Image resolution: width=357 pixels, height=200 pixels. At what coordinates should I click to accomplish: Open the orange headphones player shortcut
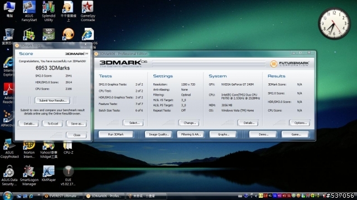point(68,34)
